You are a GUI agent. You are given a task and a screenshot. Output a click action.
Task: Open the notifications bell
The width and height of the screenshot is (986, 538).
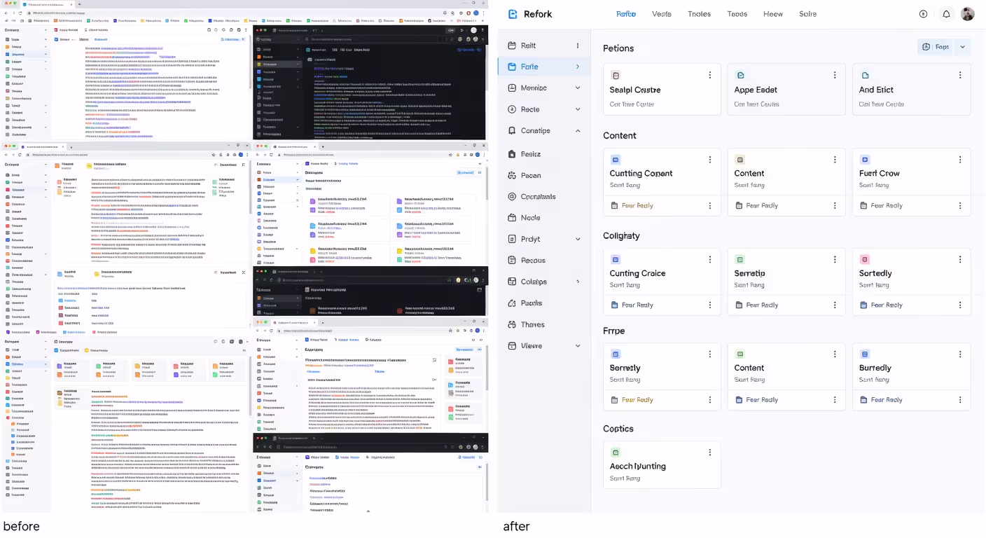[947, 14]
